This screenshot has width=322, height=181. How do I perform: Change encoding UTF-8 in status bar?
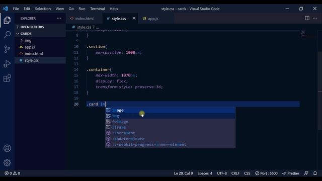pos(222,173)
